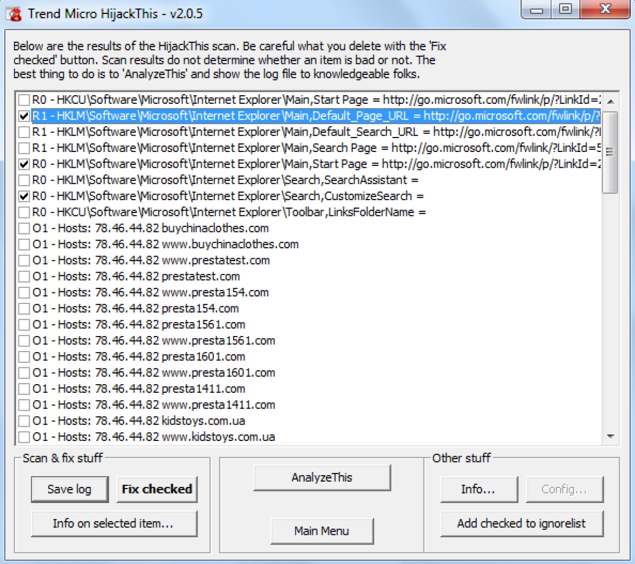Select row '78.46.44.82 www.presta1561.com'
This screenshot has width=635, height=564.
point(154,341)
